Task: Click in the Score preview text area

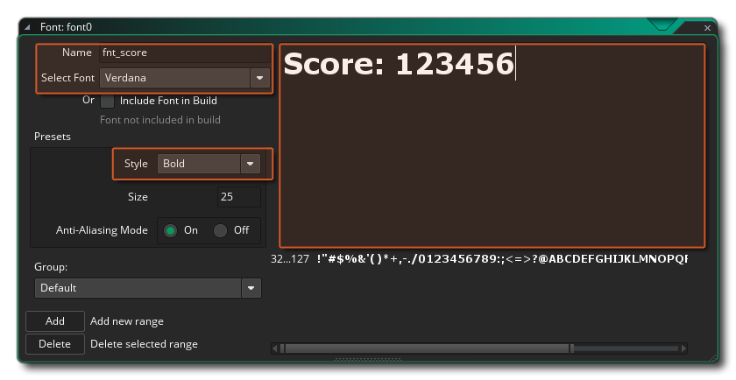Action: point(492,145)
